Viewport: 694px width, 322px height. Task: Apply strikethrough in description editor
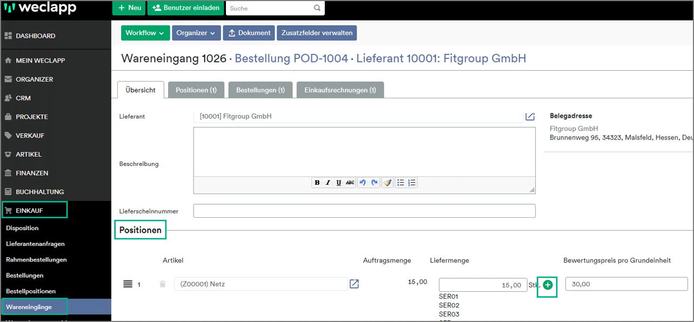coord(350,183)
